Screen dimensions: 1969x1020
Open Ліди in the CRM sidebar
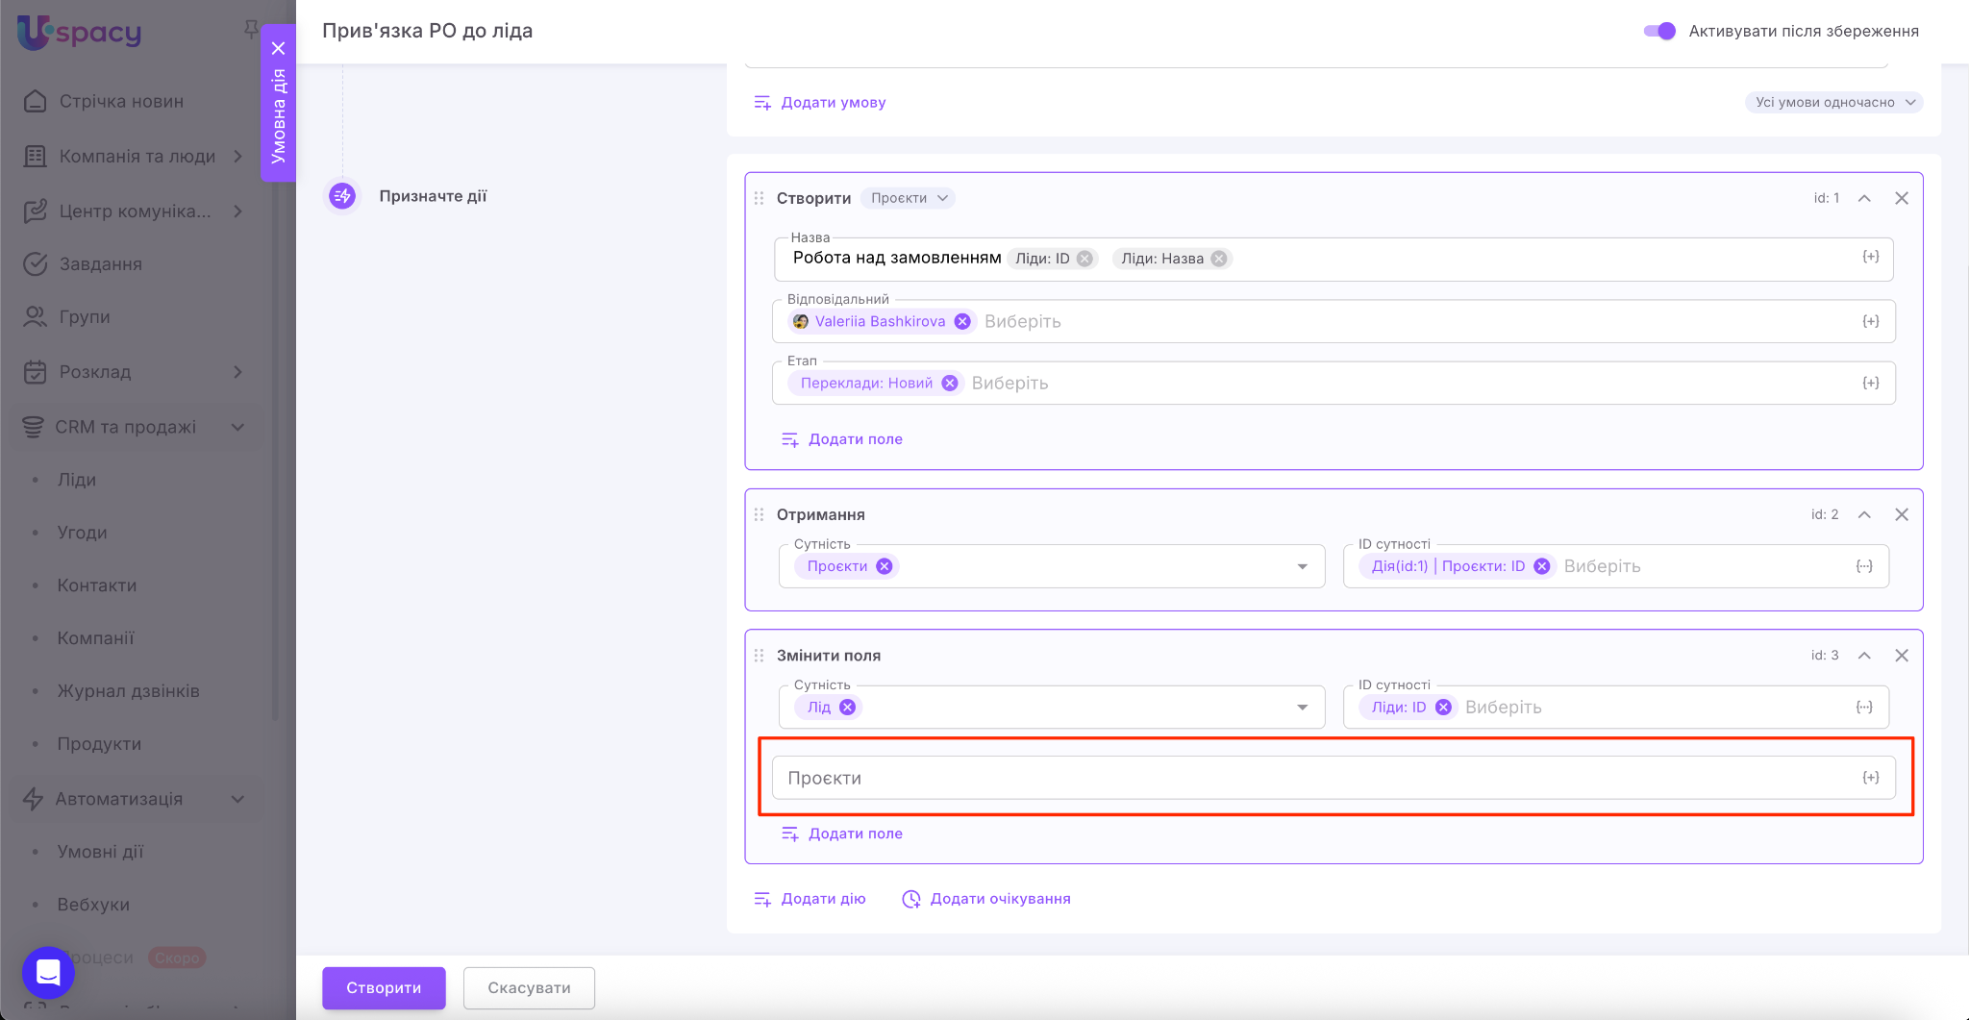tap(77, 480)
